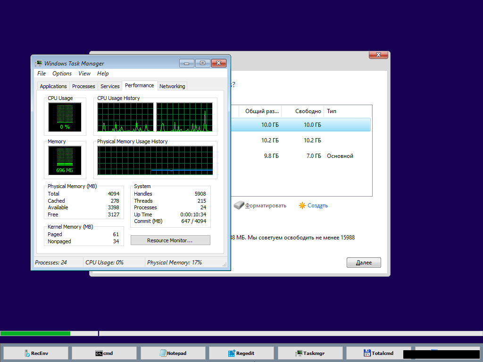Click the status bar entry Processes: 24
This screenshot has width=483, height=362.
(x=51, y=263)
